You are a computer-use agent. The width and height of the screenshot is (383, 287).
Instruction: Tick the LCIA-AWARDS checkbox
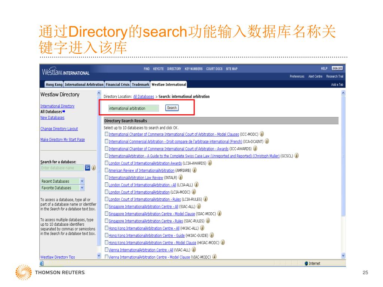tap(106, 163)
